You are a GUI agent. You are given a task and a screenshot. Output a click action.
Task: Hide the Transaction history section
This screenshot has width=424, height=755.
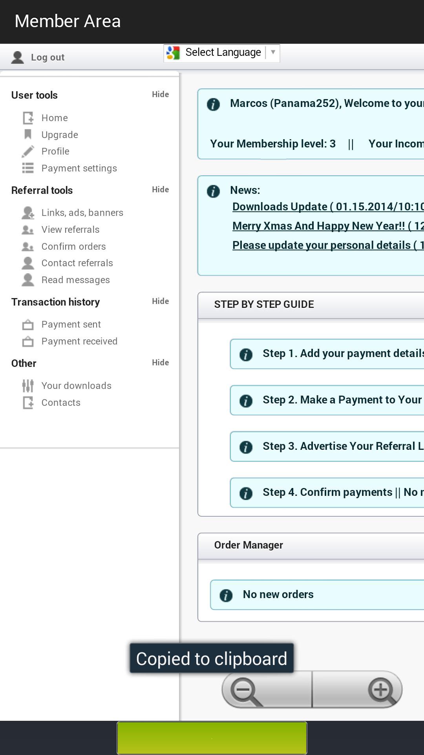[x=160, y=301]
